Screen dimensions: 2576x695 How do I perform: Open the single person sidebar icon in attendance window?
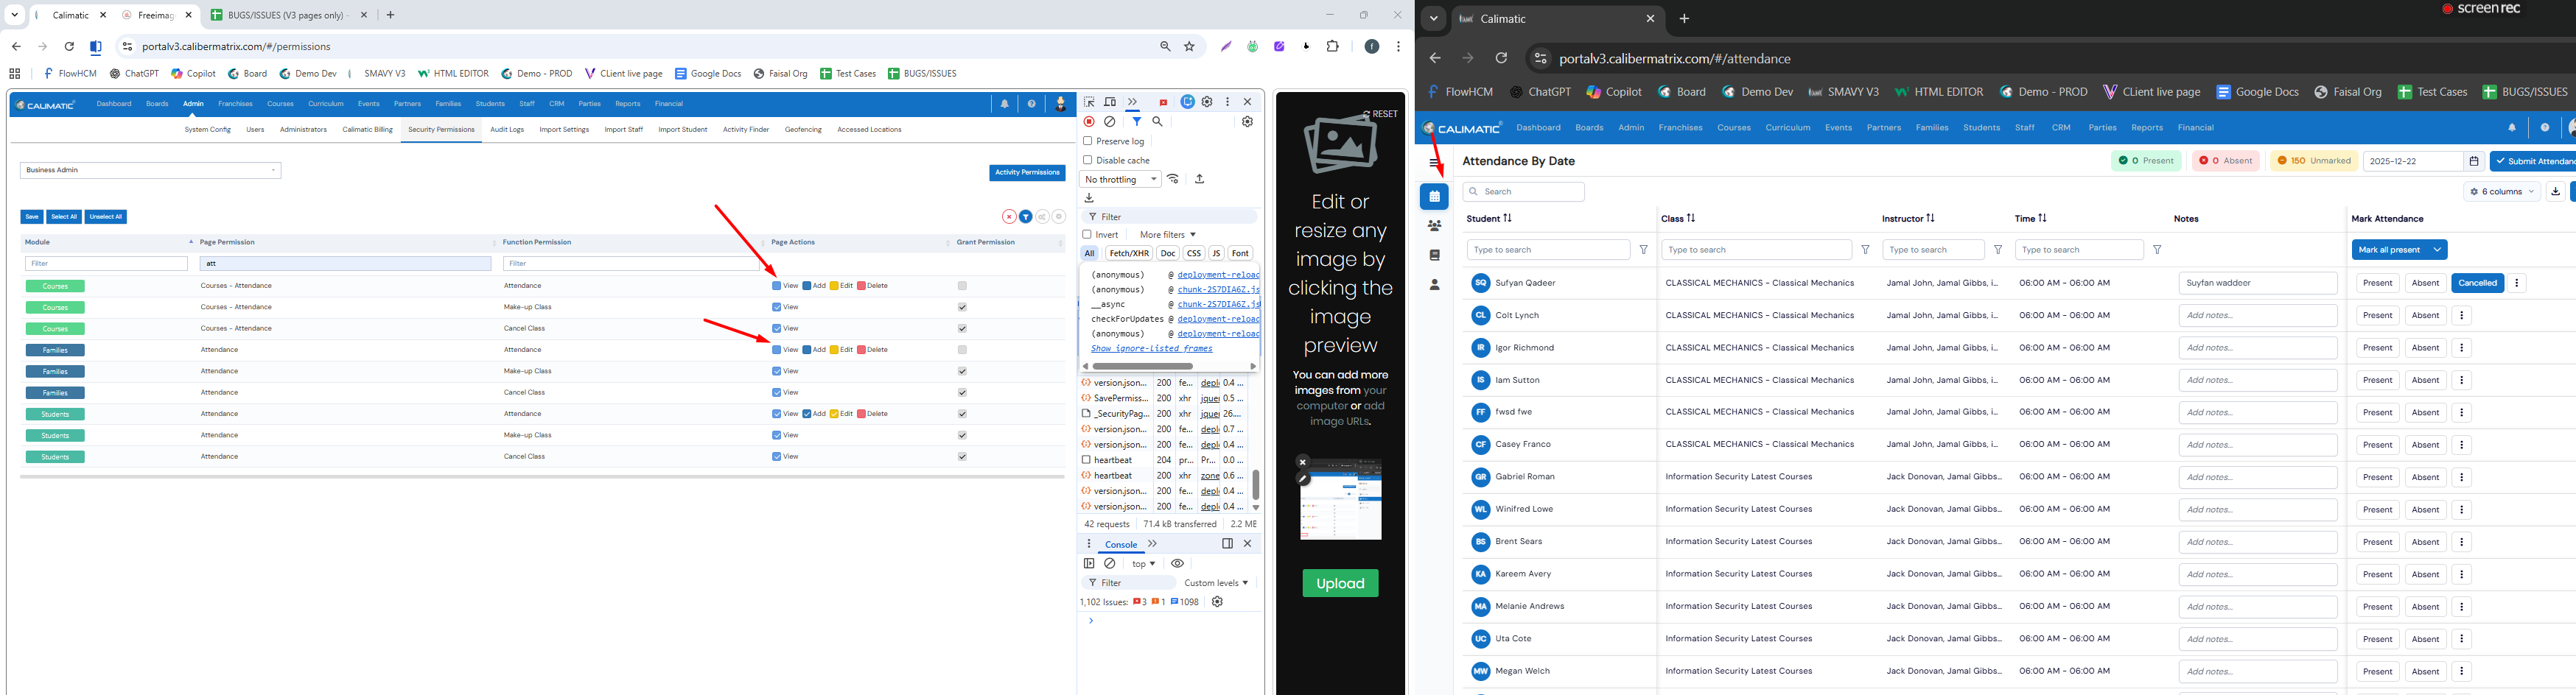[x=1434, y=285]
